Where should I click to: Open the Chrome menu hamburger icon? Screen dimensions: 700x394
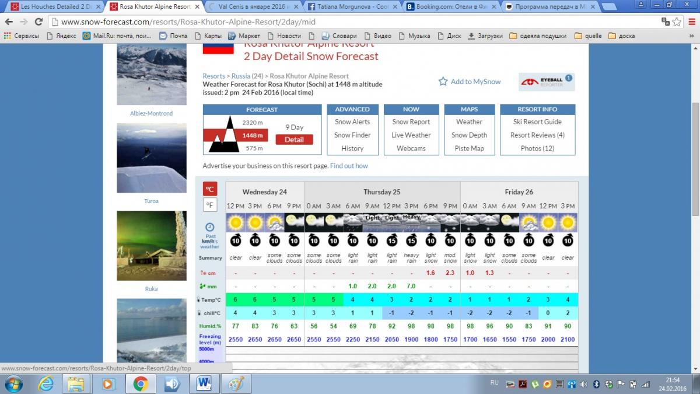[691, 22]
